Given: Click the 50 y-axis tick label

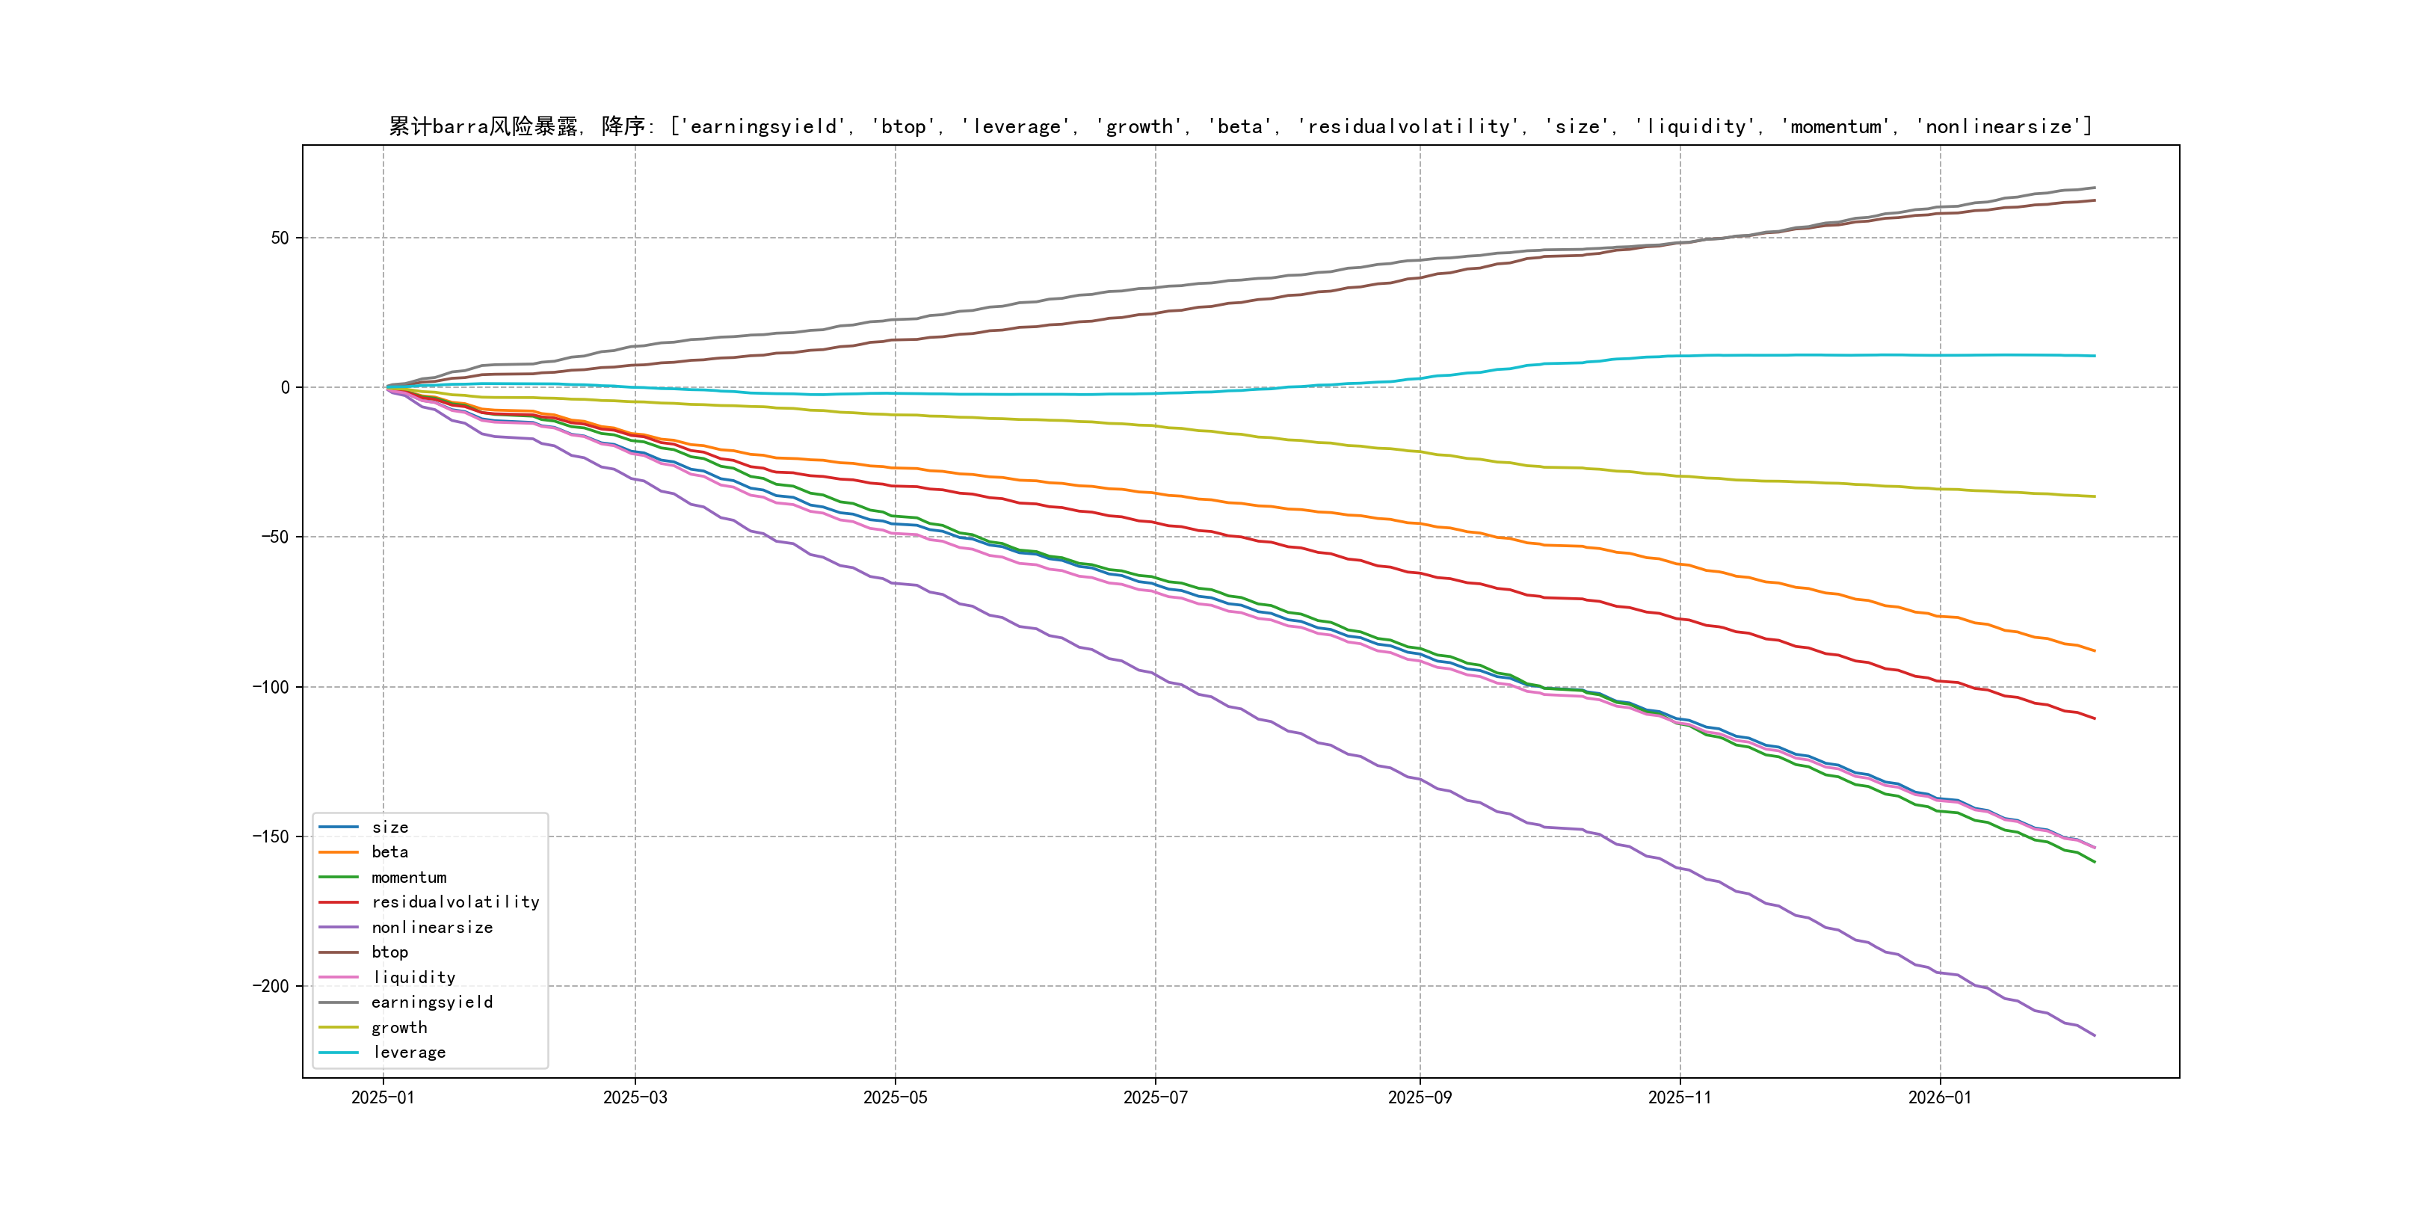Looking at the screenshot, I should (280, 238).
